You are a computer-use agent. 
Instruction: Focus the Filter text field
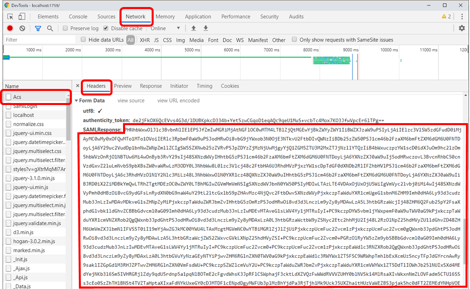[40, 40]
